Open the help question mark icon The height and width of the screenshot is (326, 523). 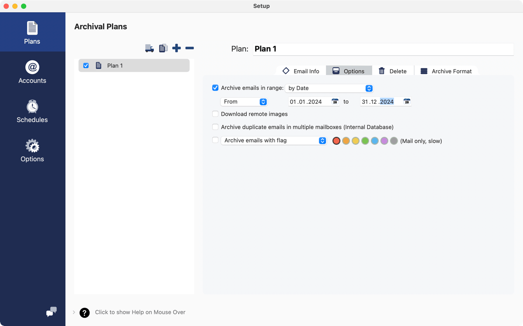(84, 312)
